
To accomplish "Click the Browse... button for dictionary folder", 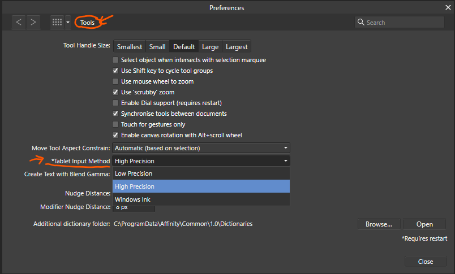I will coord(379,224).
